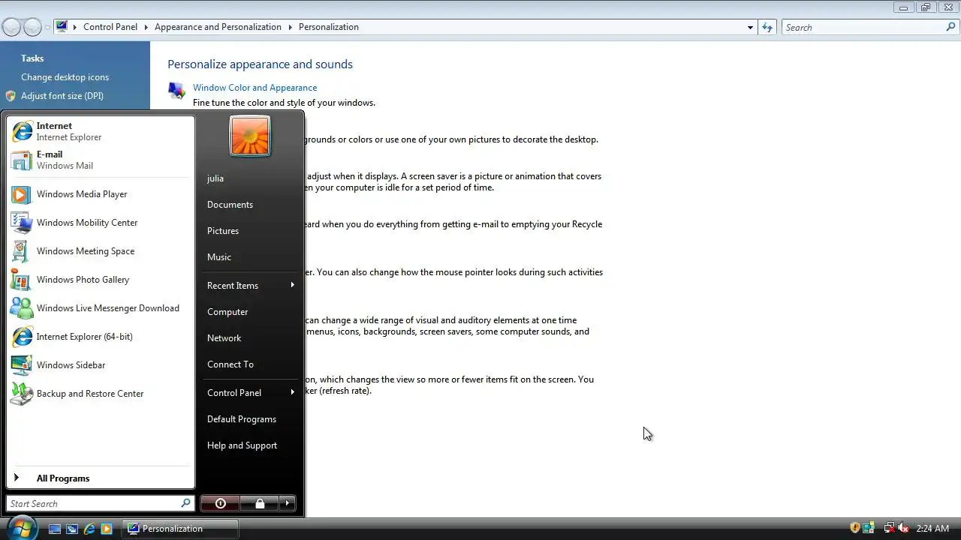Expand arrow after Control Panel breadcrumb
This screenshot has width=961, height=540.
click(x=146, y=27)
